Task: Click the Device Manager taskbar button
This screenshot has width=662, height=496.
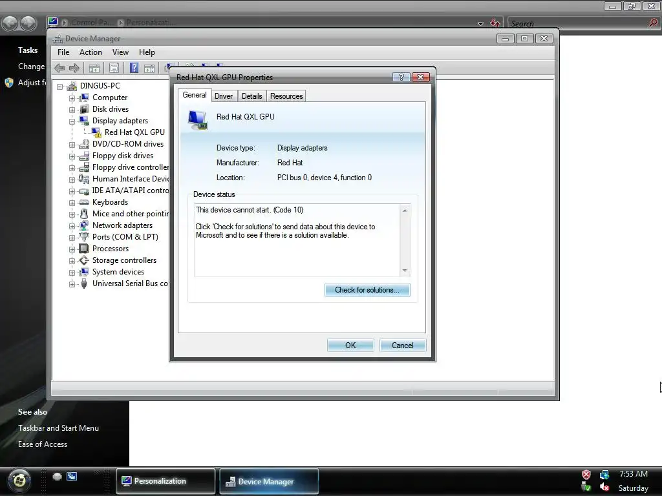Action: click(269, 481)
